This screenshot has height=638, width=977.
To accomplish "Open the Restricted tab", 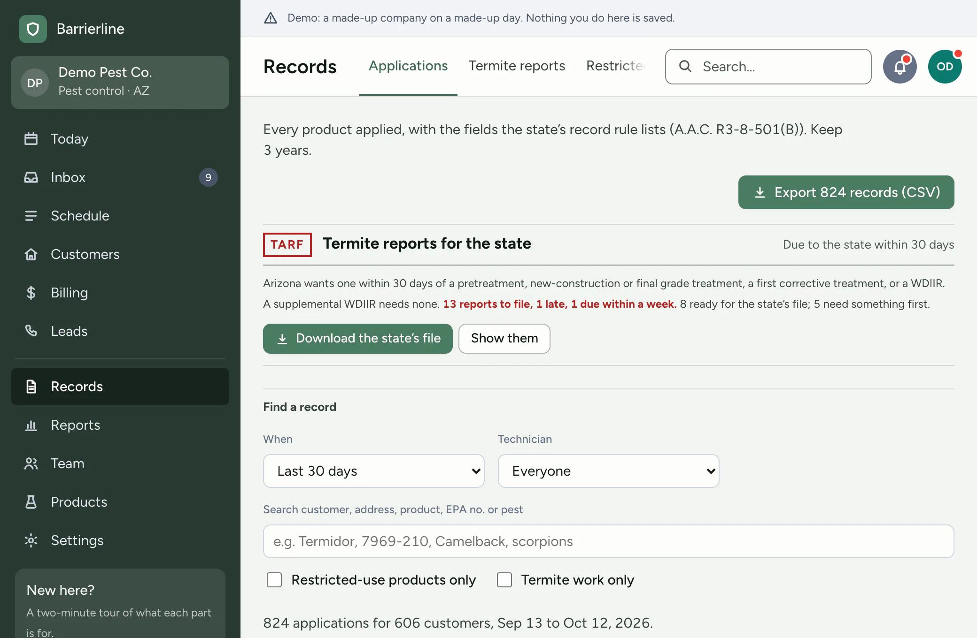I will (616, 66).
